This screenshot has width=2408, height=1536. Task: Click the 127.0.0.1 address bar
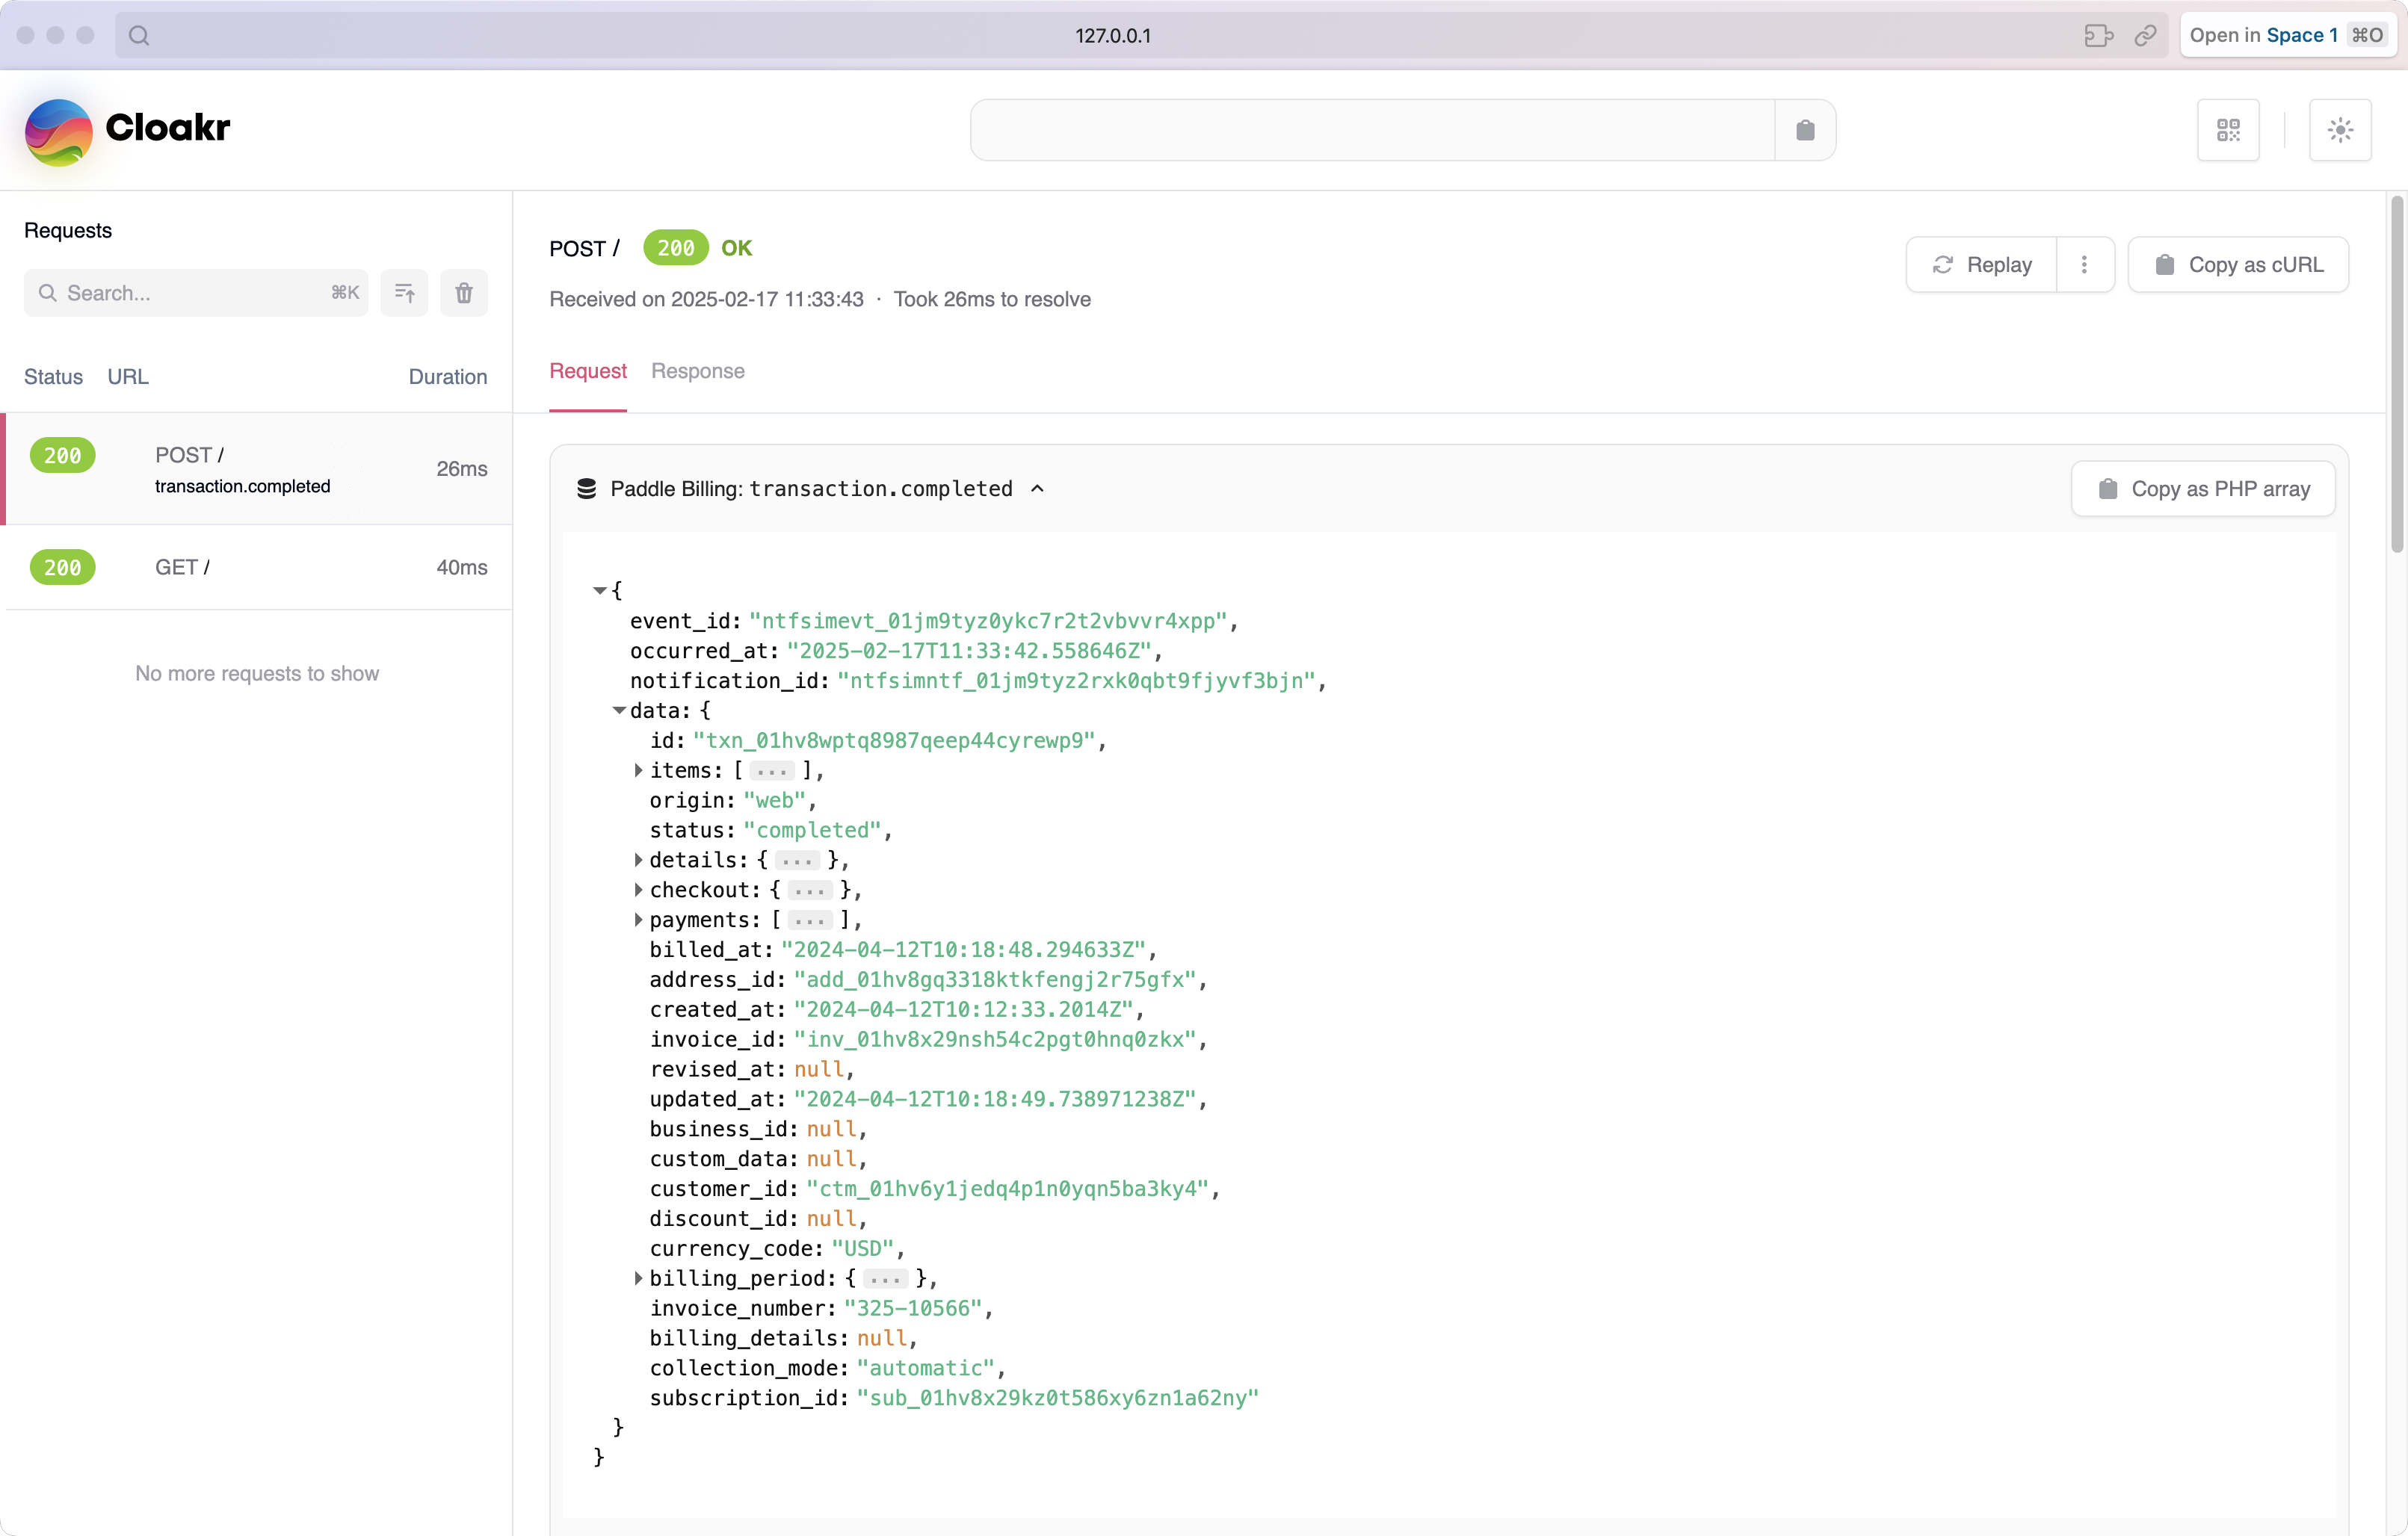(x=1113, y=35)
